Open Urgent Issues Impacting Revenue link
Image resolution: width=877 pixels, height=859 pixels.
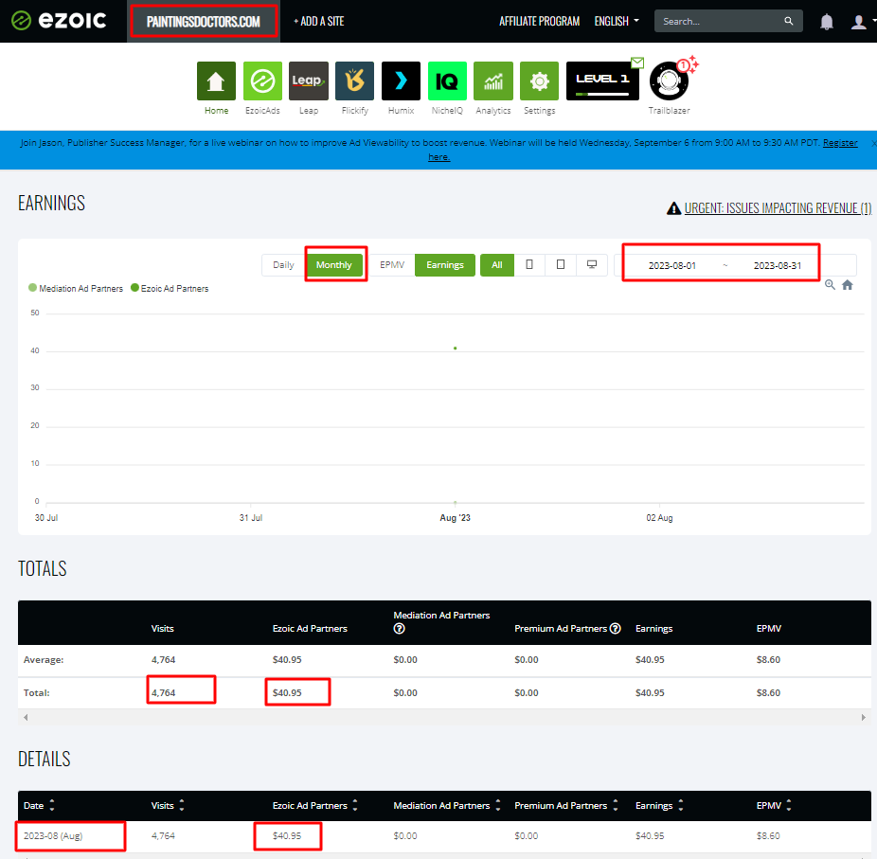pyautogui.click(x=778, y=208)
